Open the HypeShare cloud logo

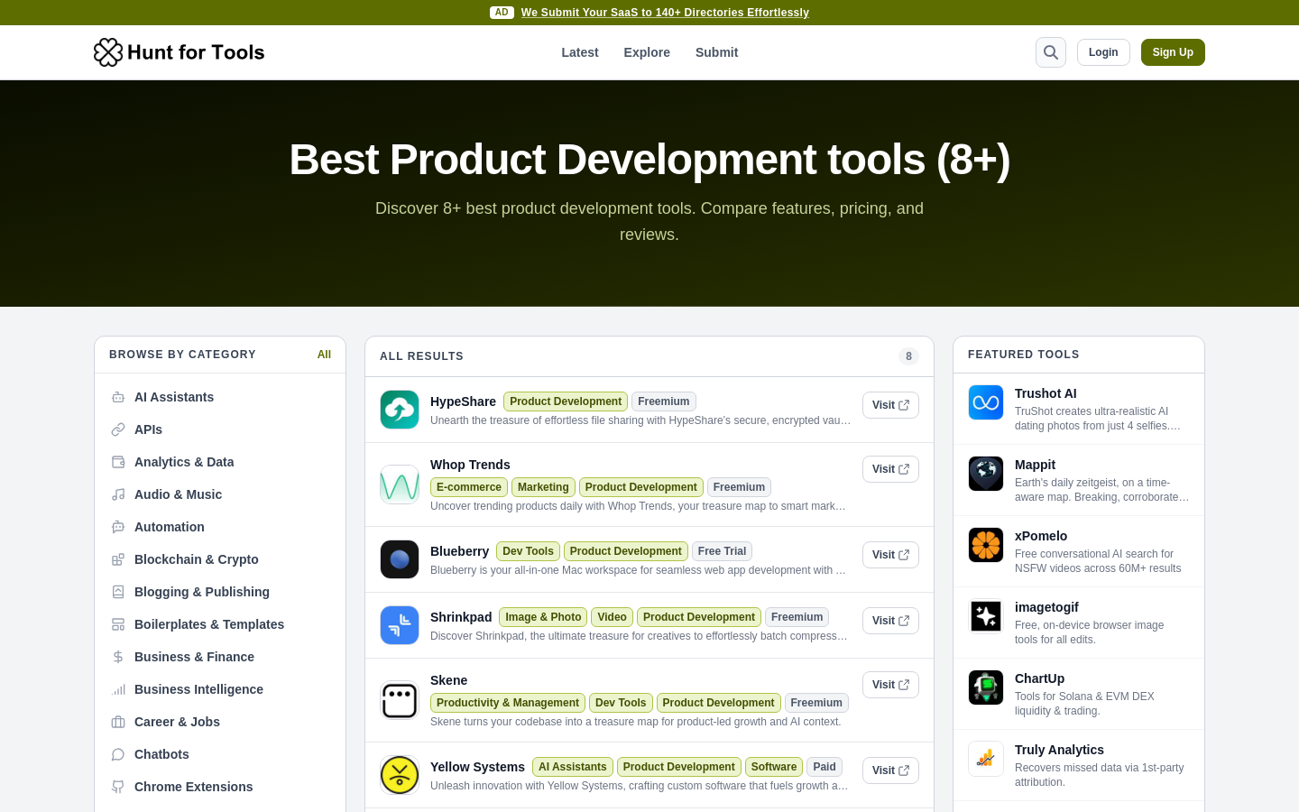(400, 410)
